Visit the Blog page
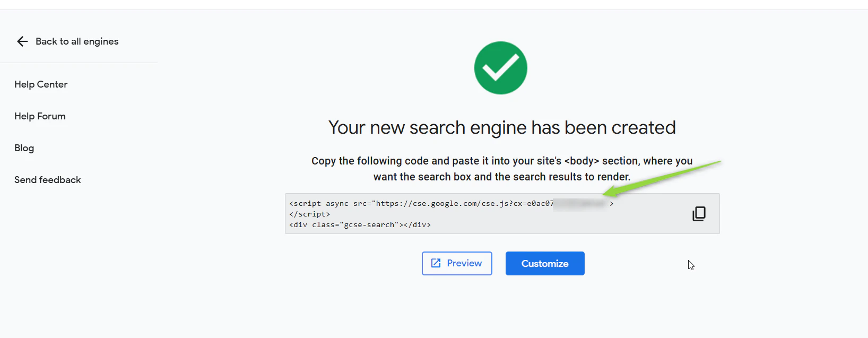The height and width of the screenshot is (338, 868). tap(24, 148)
